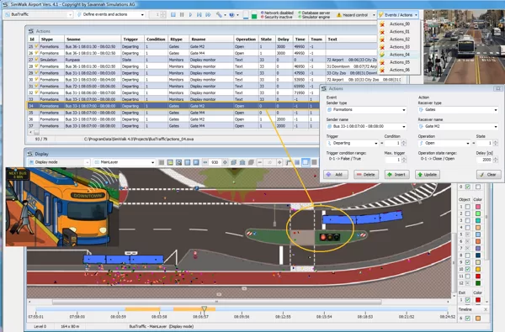Click the stop simulation button in main toolbar
The height and width of the screenshot is (332, 505).
pyautogui.click(x=173, y=15)
